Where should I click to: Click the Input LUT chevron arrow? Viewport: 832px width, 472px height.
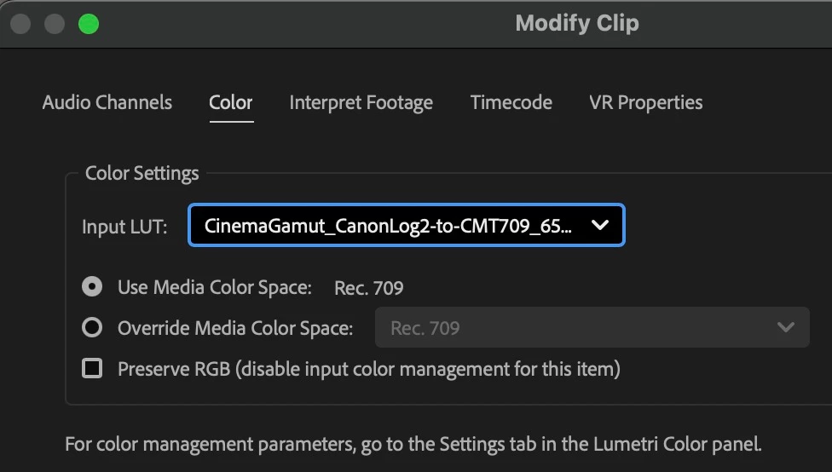click(600, 226)
